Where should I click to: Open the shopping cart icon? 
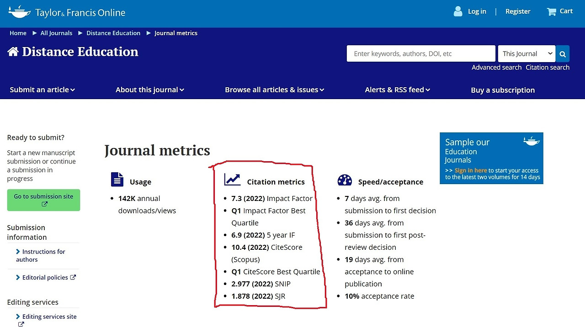click(x=552, y=11)
